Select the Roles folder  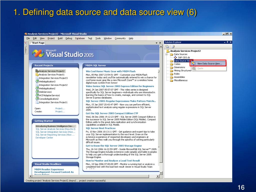(177, 74)
